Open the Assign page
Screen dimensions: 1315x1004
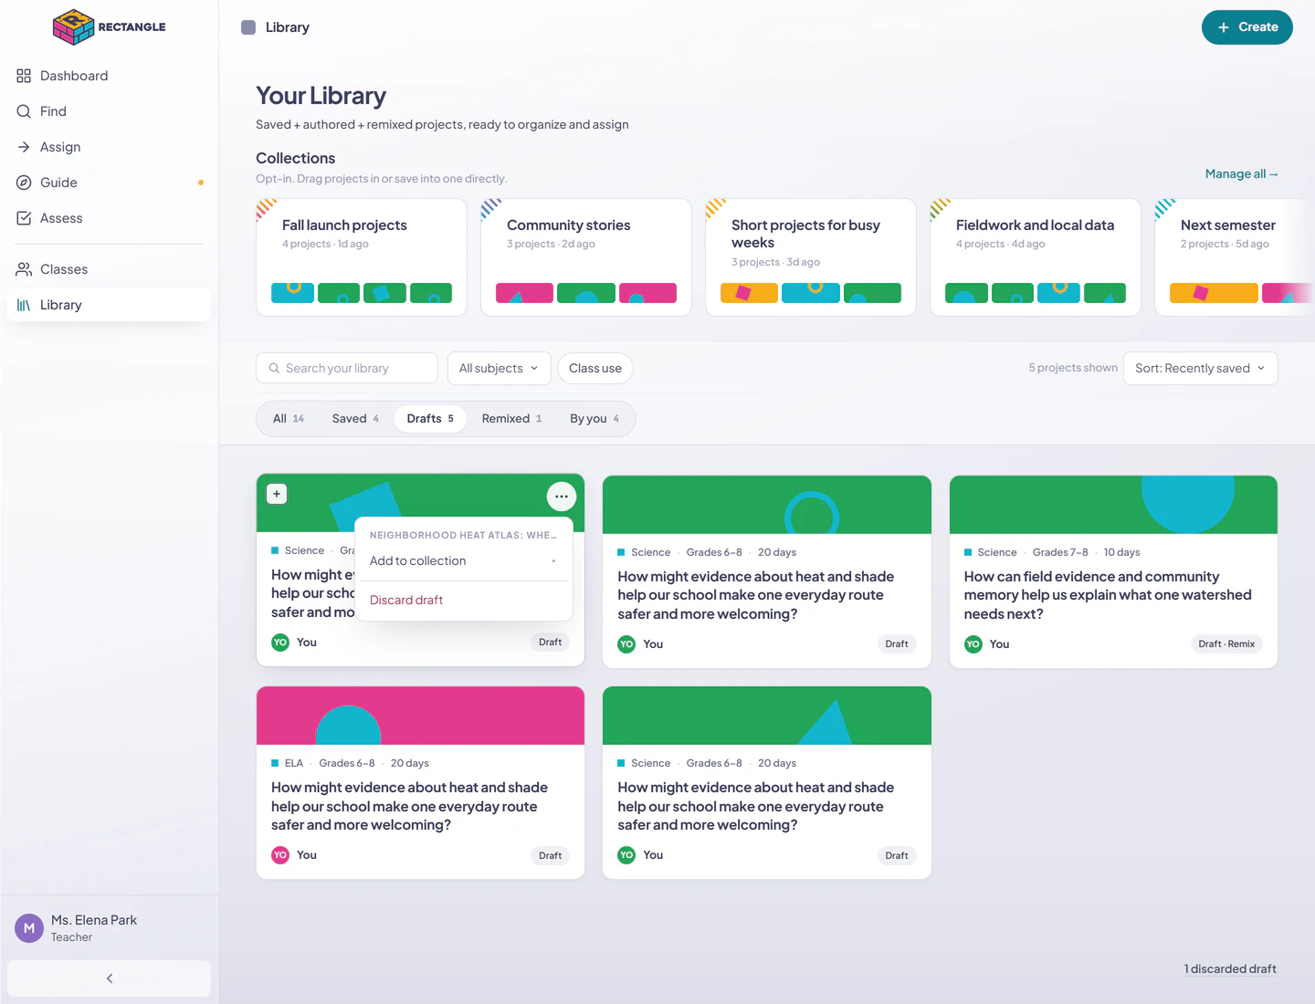pyautogui.click(x=109, y=147)
